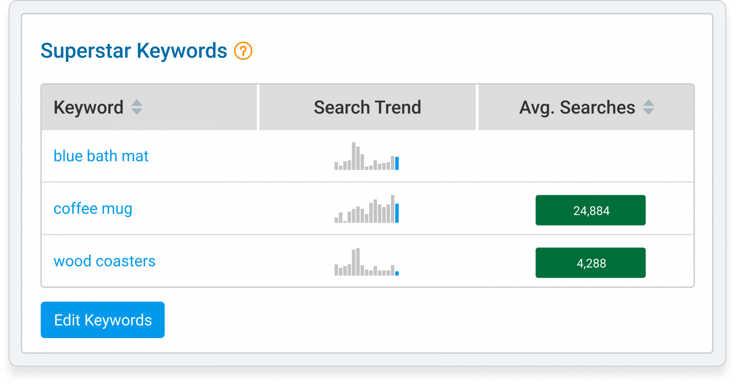Viewport: 735px width, 384px height.
Task: Click the green 24,884 searches badge
Action: click(x=590, y=210)
